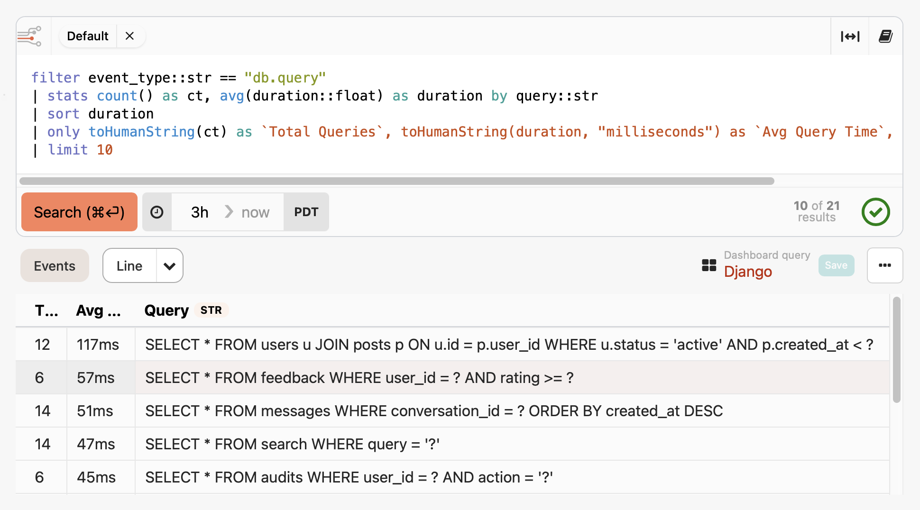
Task: Click the editor horizontal scrollbar
Action: (396, 181)
